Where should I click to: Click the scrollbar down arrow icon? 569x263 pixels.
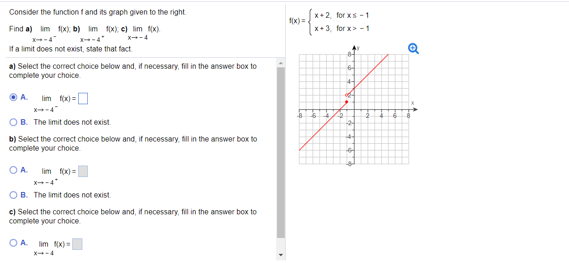click(x=281, y=256)
